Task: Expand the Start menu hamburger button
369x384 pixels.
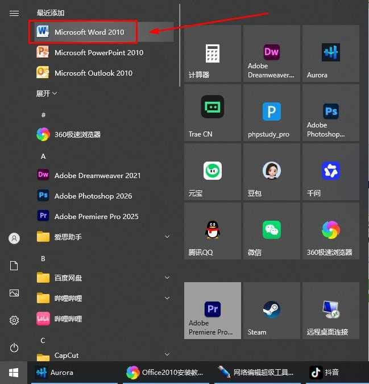Action: coord(14,13)
